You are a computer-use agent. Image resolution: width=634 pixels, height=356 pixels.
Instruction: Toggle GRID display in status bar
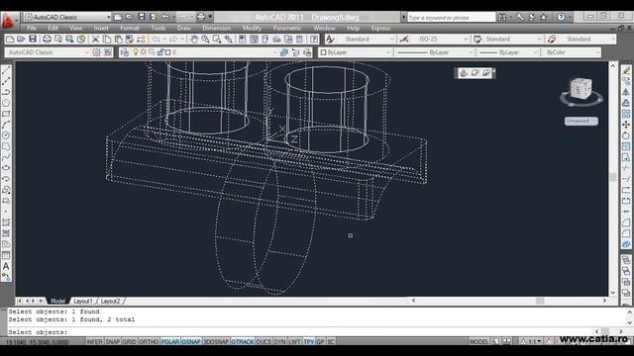pyautogui.click(x=129, y=342)
